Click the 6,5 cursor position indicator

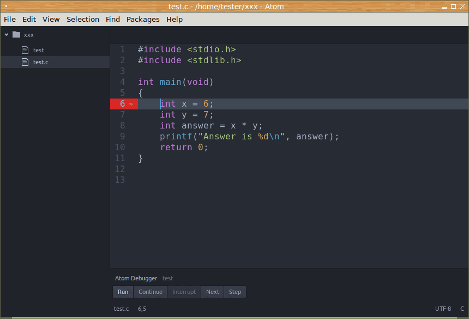(142, 309)
